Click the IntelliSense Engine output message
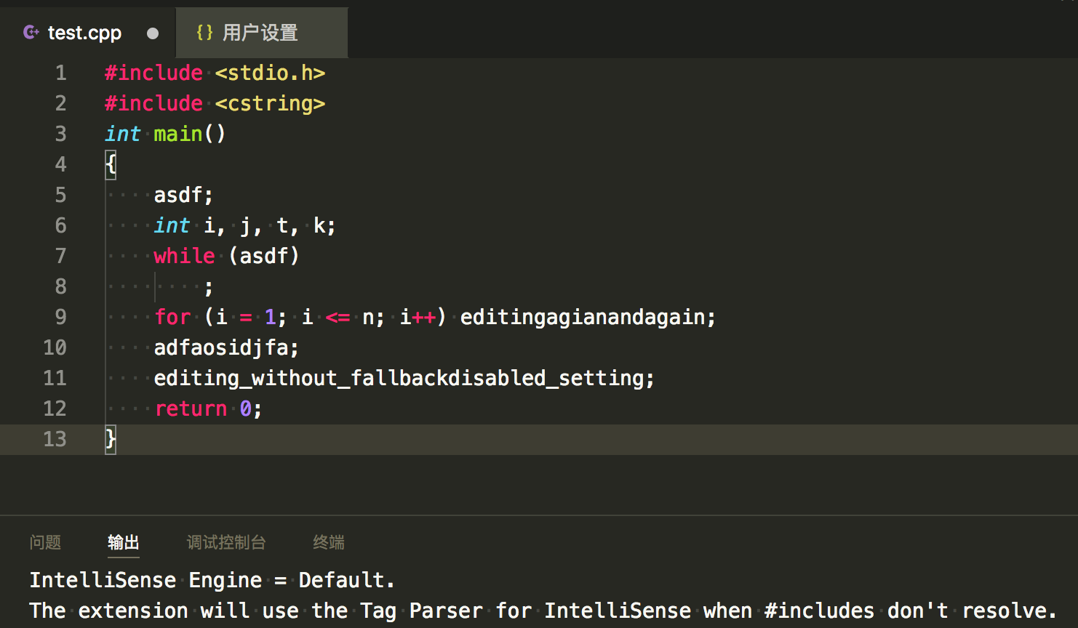 211,579
